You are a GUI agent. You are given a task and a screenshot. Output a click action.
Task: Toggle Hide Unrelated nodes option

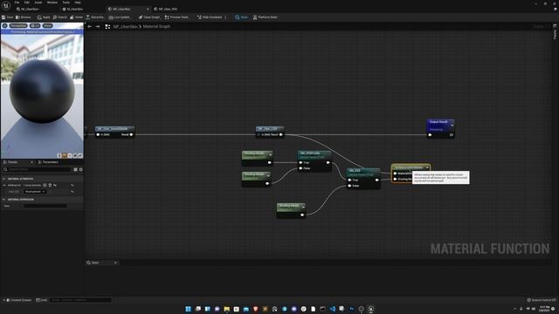point(210,17)
